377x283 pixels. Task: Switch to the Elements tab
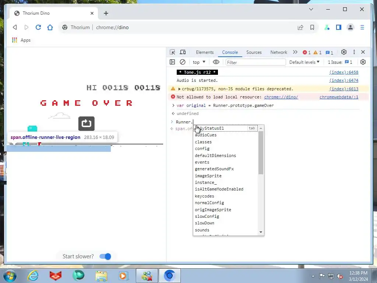(x=205, y=52)
